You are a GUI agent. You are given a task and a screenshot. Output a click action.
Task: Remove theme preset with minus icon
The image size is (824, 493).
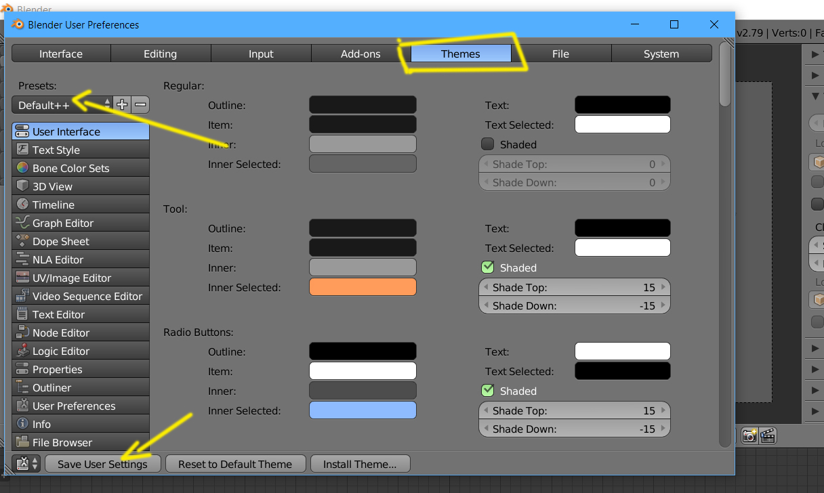coord(140,104)
